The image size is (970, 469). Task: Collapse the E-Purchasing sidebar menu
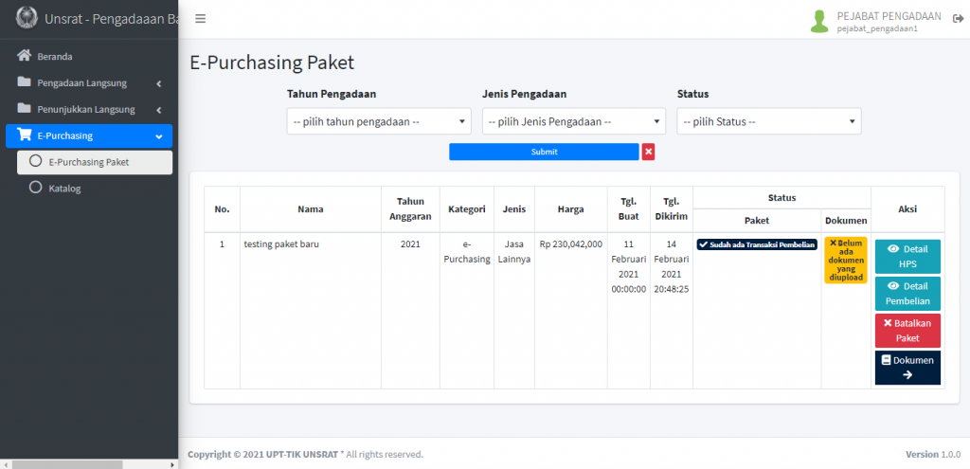point(89,135)
